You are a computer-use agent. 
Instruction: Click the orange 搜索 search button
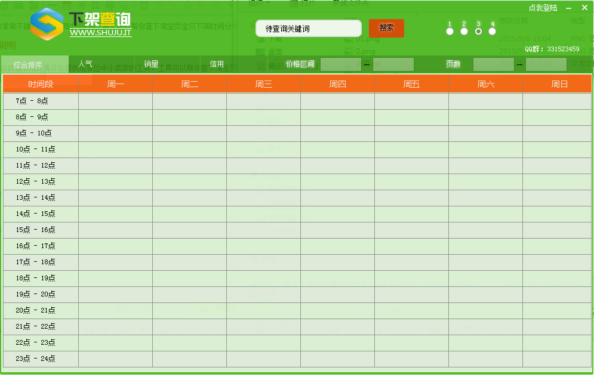(386, 28)
